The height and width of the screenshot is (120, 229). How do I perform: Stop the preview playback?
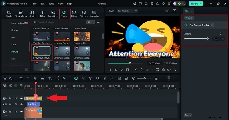click(127, 70)
